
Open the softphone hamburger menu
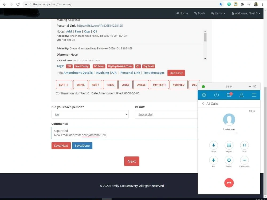(x=253, y=95)
